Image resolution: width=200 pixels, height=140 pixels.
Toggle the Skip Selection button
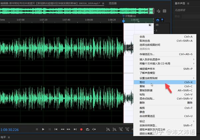point(94,129)
